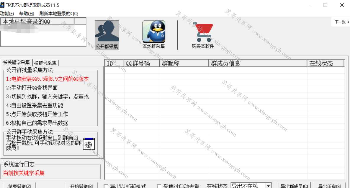Click the 本地已经登录的QQ list header
The image size is (350, 188).
[x=37, y=21]
